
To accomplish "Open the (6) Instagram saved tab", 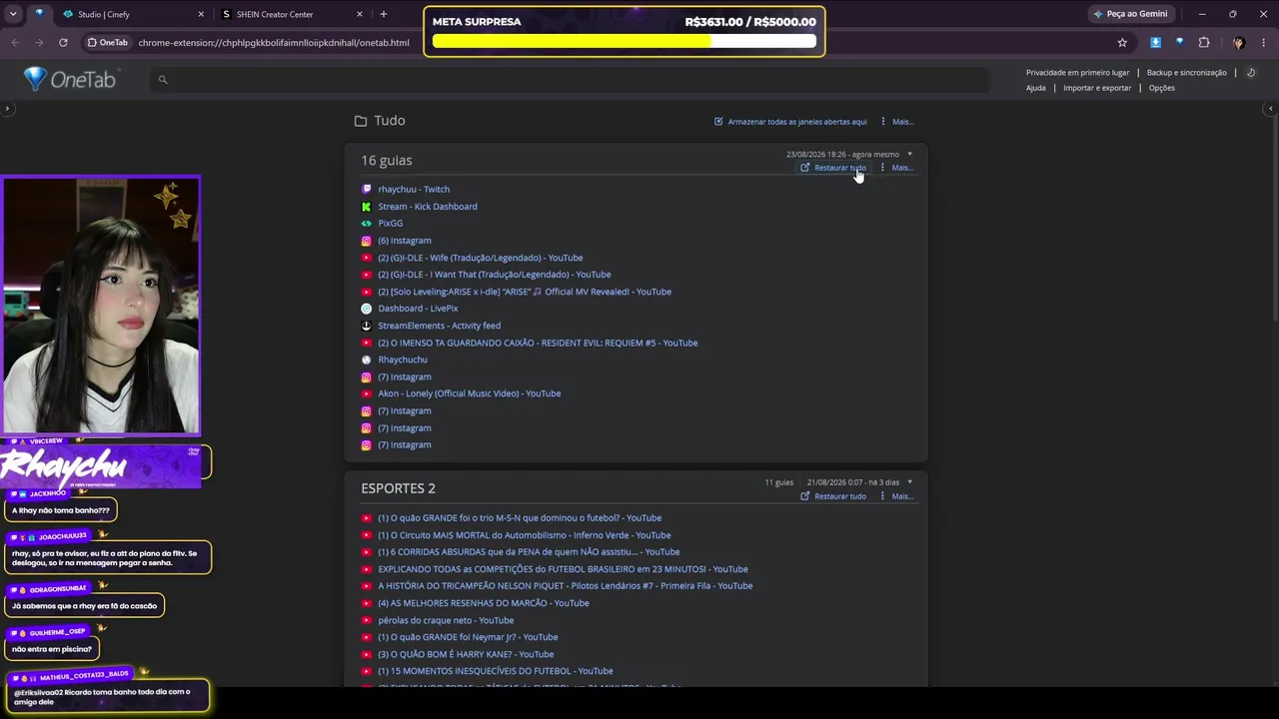I will 405,241.
